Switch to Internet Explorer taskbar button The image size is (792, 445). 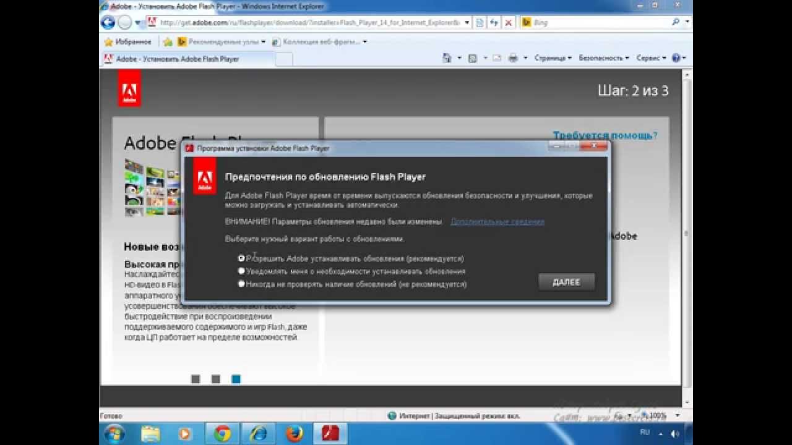pos(258,433)
